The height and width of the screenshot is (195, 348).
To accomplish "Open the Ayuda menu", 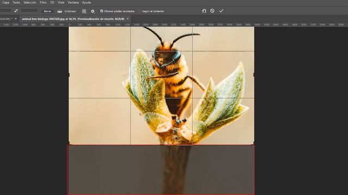I will click(x=86, y=3).
